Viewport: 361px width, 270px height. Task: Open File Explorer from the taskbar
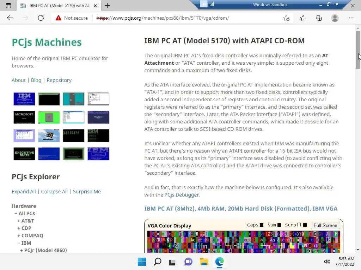click(x=204, y=262)
